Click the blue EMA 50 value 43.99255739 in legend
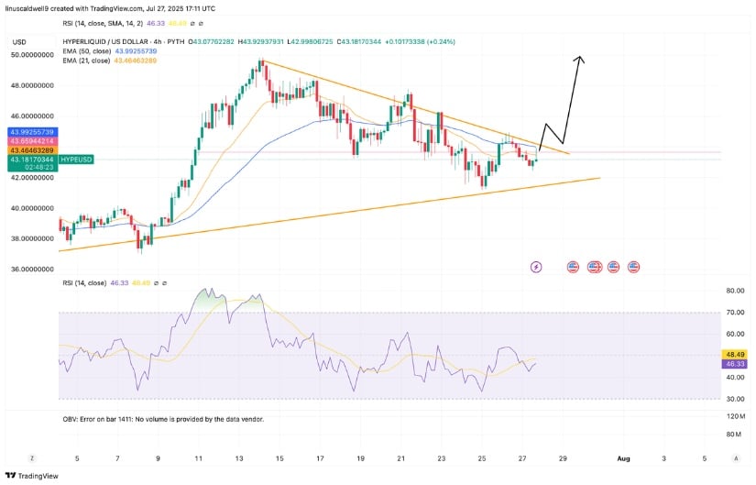756x485 pixels. click(x=136, y=51)
